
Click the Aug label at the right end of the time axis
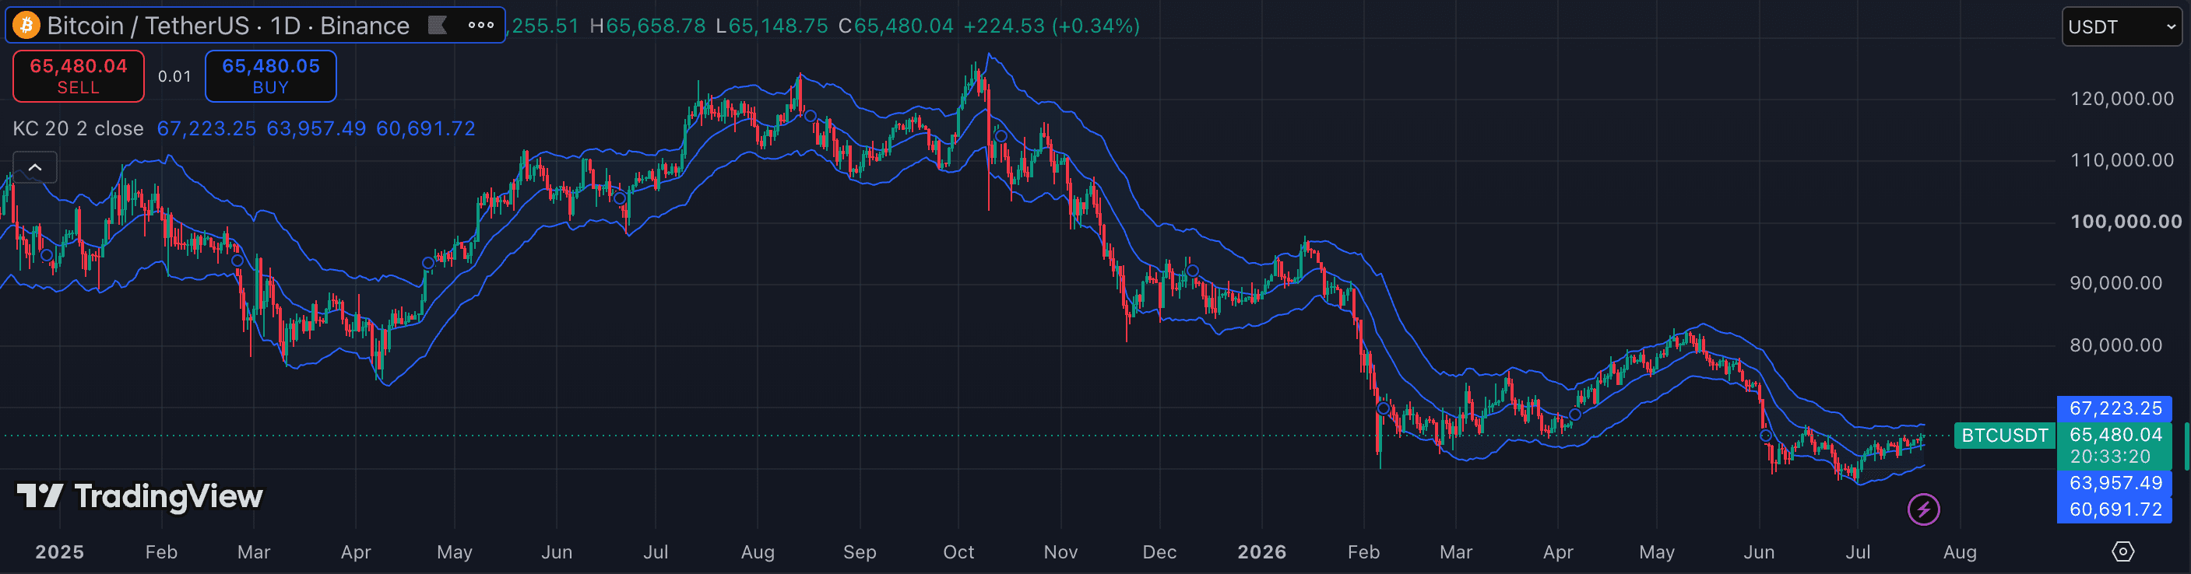[1960, 552]
